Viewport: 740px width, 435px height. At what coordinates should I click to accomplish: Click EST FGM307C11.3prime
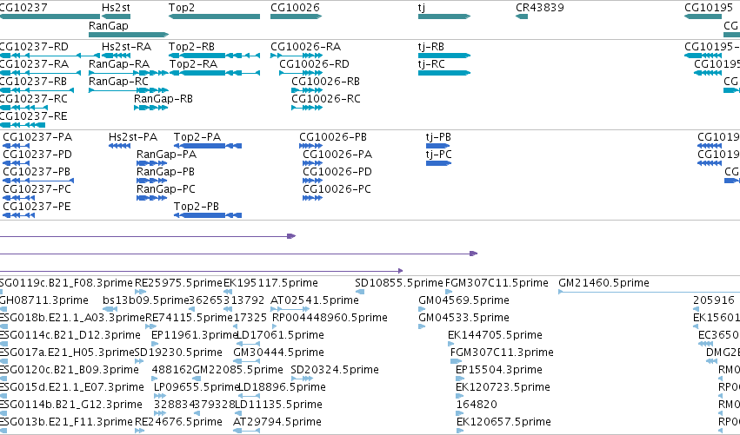pyautogui.click(x=502, y=352)
